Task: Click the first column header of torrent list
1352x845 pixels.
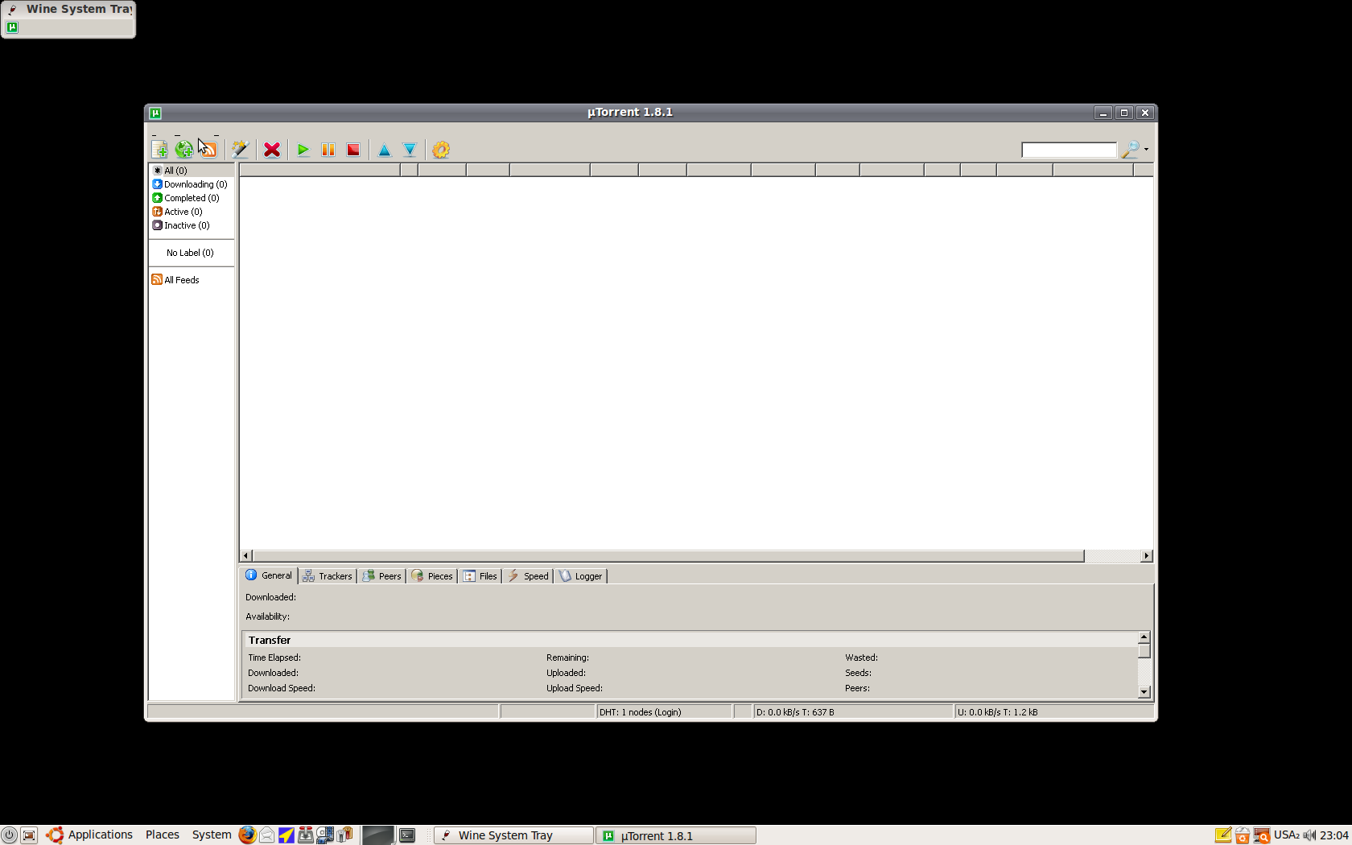Action: tap(319, 170)
